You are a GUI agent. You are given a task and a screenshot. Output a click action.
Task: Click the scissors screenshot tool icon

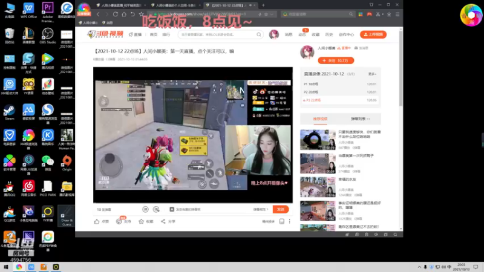[x=378, y=14]
